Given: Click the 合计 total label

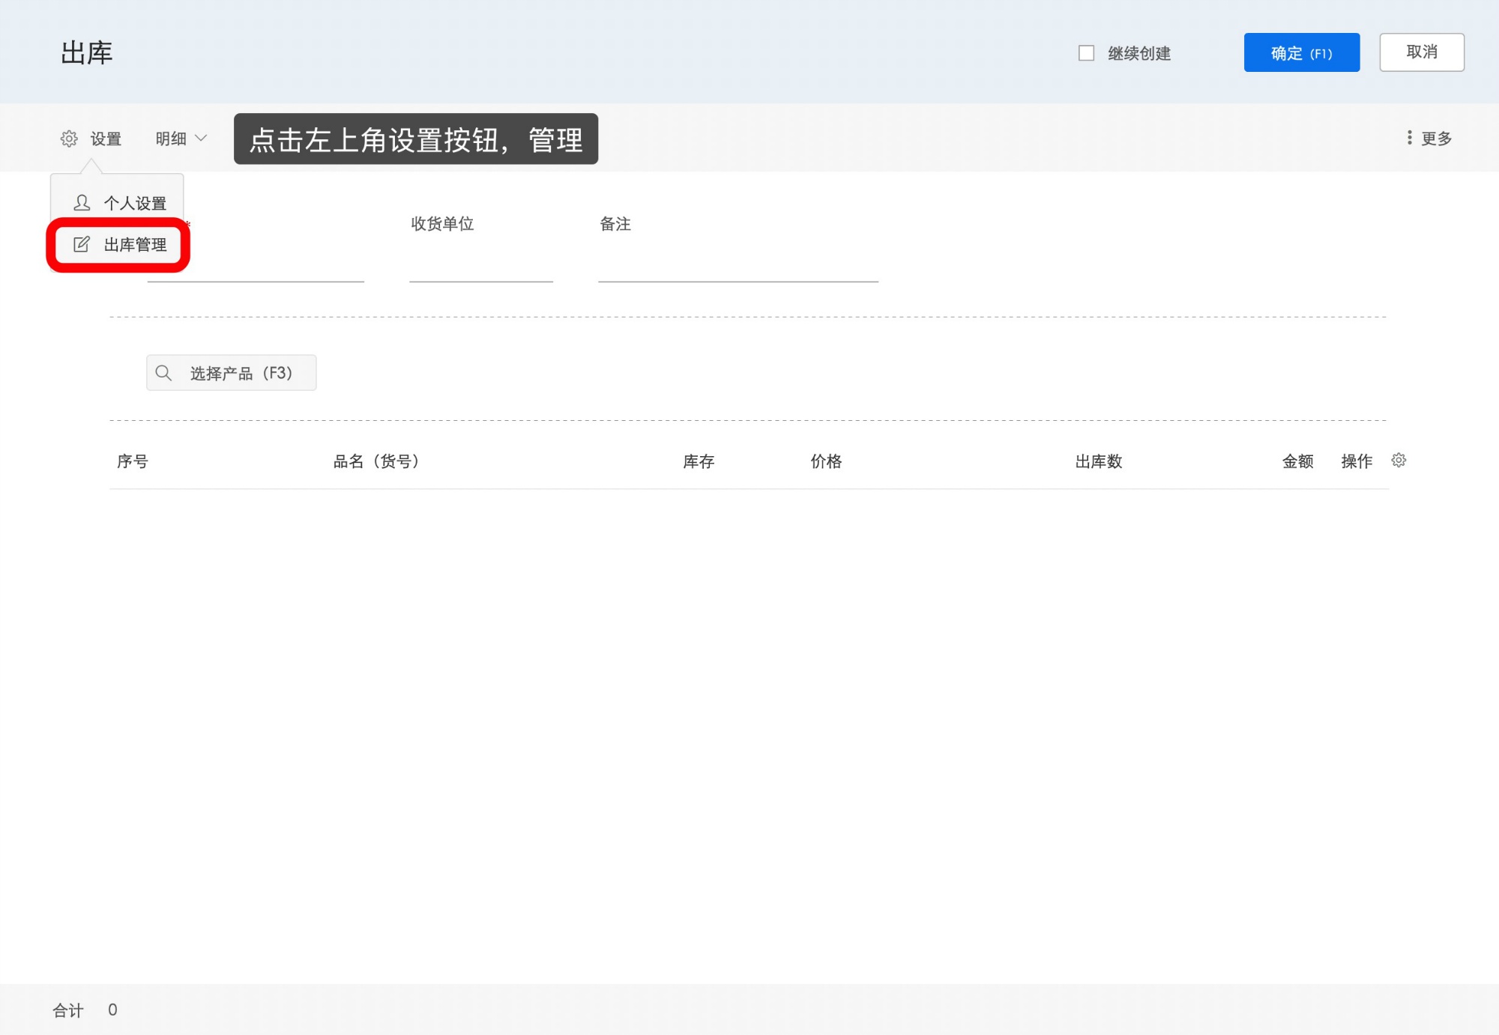Looking at the screenshot, I should [68, 1010].
